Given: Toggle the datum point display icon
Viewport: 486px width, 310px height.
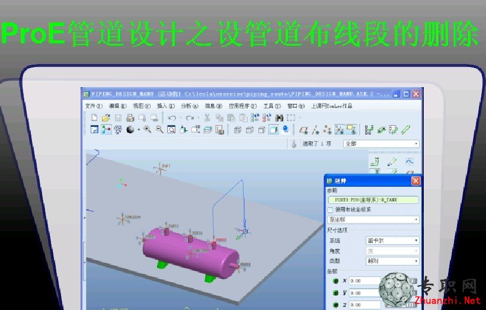Looking at the screenshot, I should tap(328, 130).
